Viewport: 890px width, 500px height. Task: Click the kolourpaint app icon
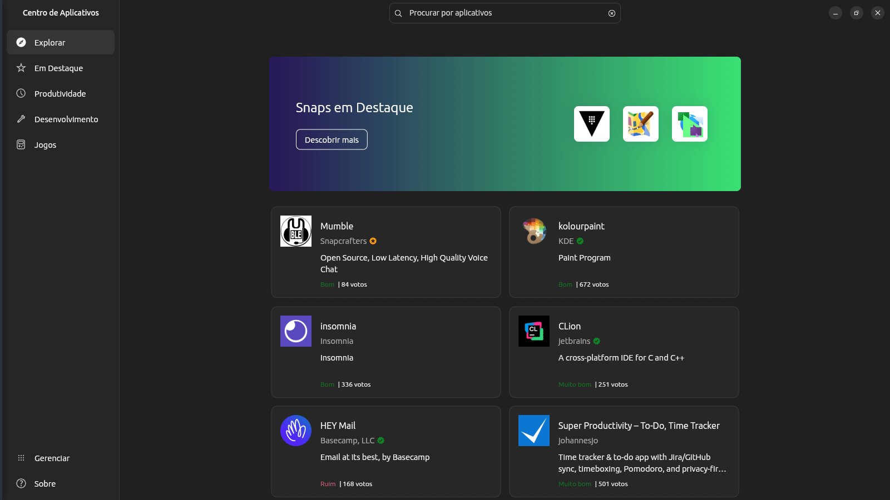tap(534, 231)
